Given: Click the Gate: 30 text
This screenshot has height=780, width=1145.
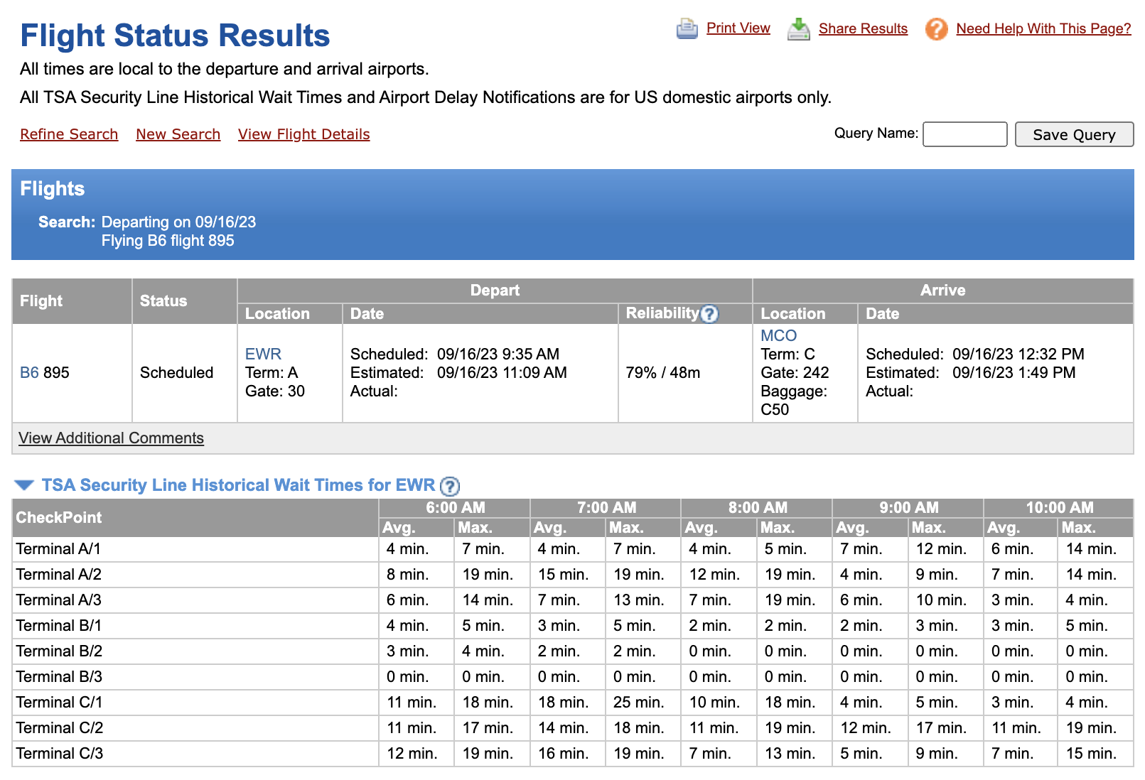Looking at the screenshot, I should (275, 391).
